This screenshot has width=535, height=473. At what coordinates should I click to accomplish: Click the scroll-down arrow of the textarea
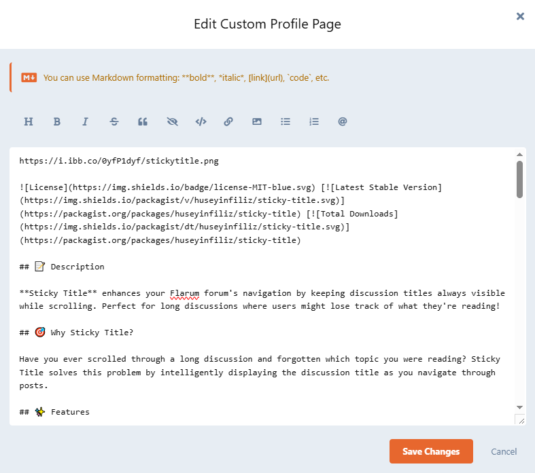[519, 407]
